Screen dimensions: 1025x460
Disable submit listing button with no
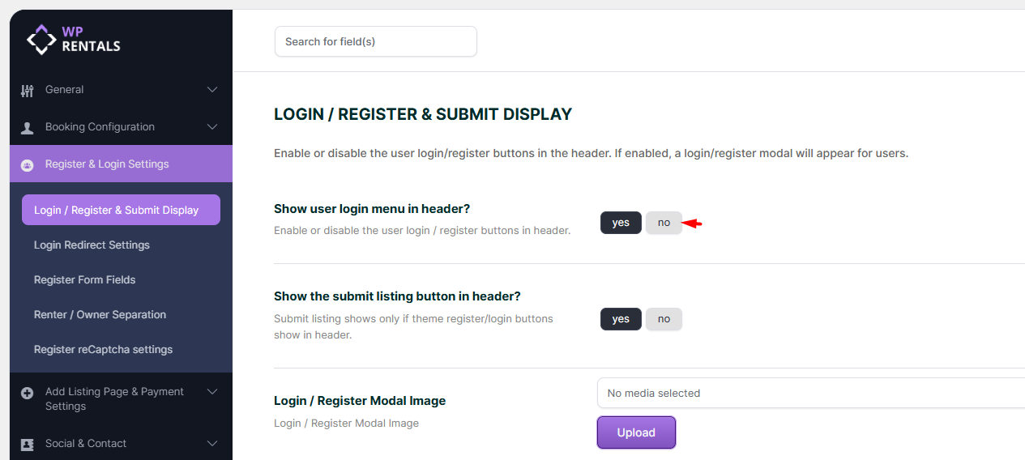(664, 319)
